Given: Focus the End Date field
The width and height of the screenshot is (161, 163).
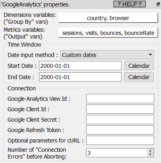Looking at the screenshot, I should point(80,77).
